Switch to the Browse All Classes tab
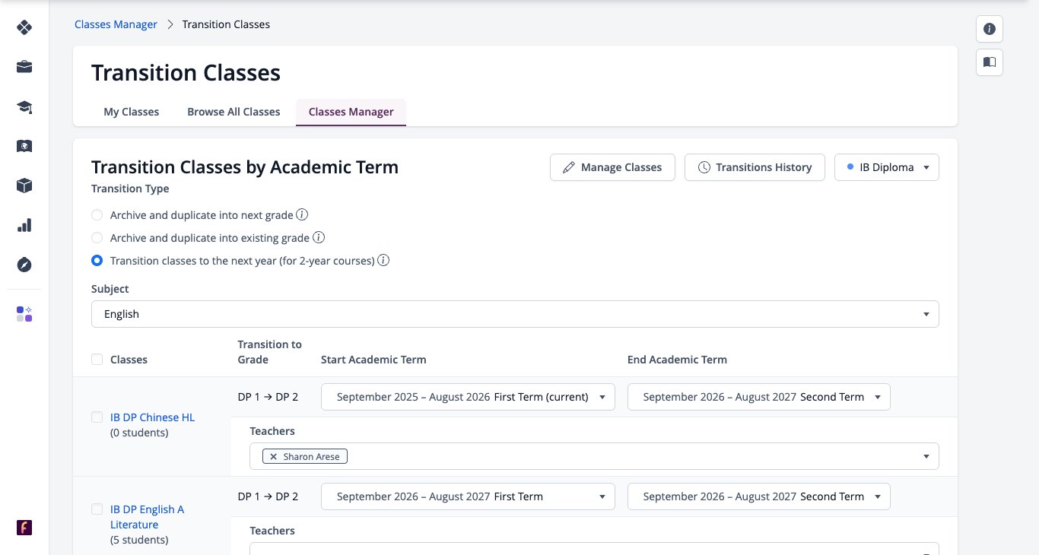The width and height of the screenshot is (1039, 555). [234, 112]
